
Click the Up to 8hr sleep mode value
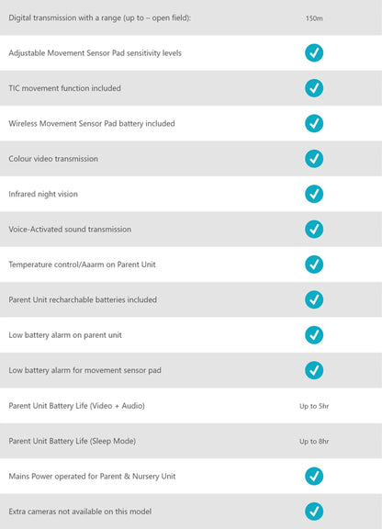click(314, 441)
